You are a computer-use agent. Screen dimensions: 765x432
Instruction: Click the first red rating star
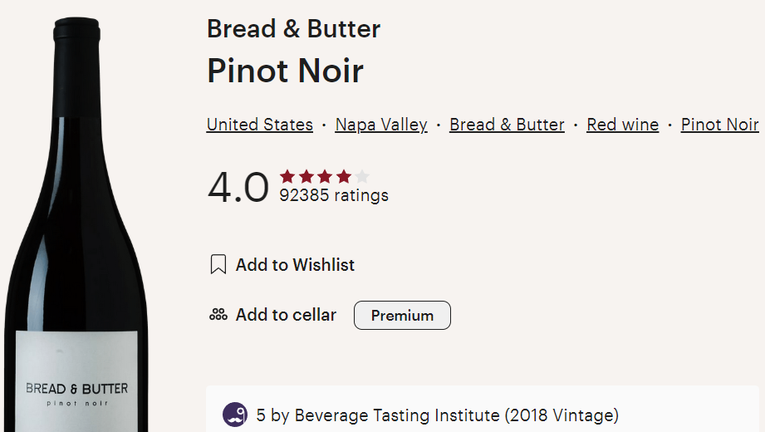(x=287, y=176)
